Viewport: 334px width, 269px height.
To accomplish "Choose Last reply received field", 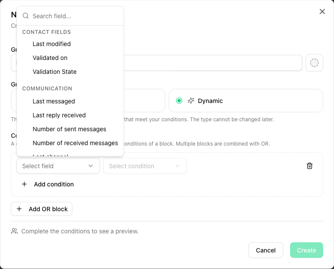I will tap(70, 115).
